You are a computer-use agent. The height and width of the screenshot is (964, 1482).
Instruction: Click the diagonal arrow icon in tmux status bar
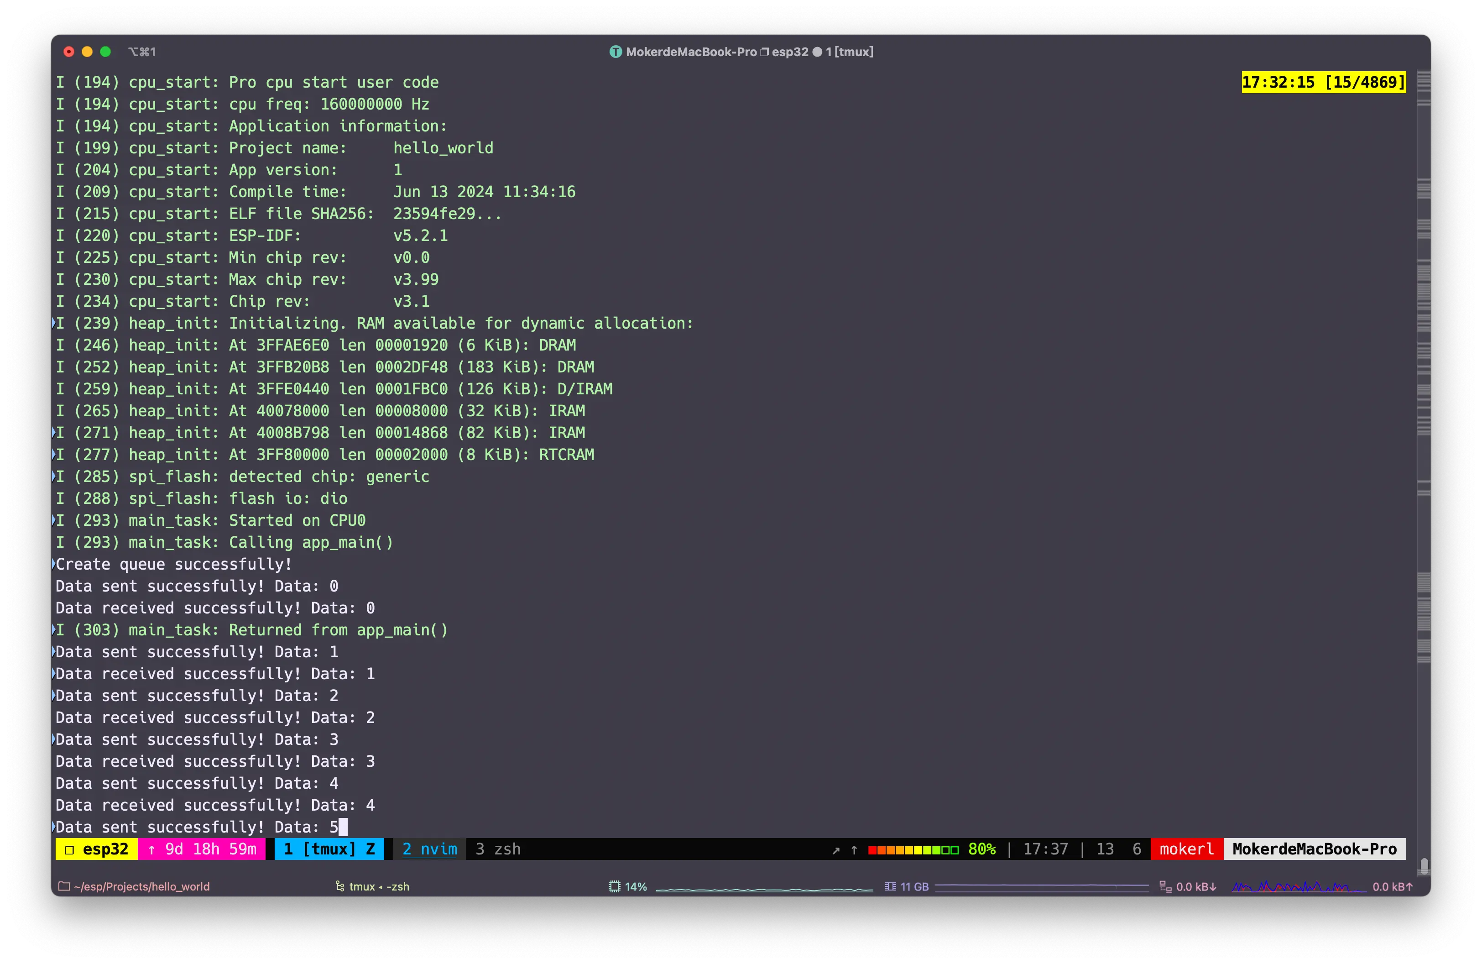click(x=836, y=850)
